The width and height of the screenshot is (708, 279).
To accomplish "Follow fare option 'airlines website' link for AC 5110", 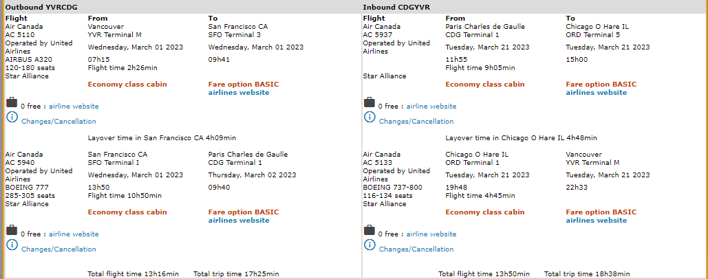I will pyautogui.click(x=239, y=93).
